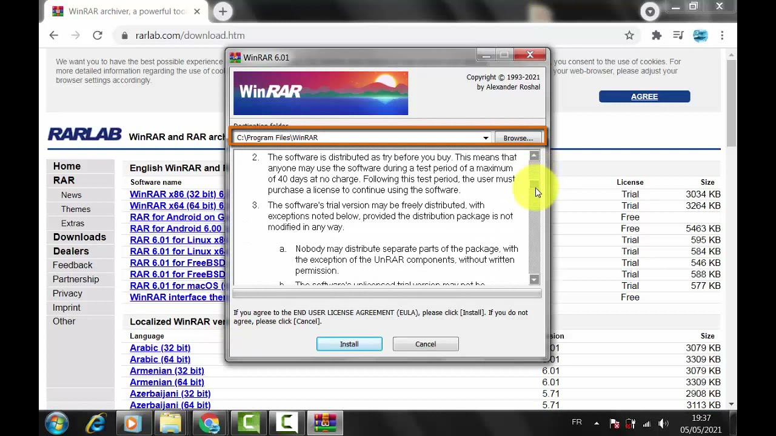776x436 pixels.
Task: Click Chrome's forward navigation arrow
Action: click(x=76, y=36)
